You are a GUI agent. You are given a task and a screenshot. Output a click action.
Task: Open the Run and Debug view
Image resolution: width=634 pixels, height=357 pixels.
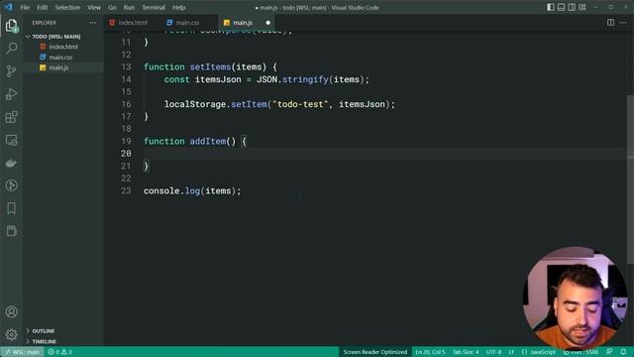point(11,94)
